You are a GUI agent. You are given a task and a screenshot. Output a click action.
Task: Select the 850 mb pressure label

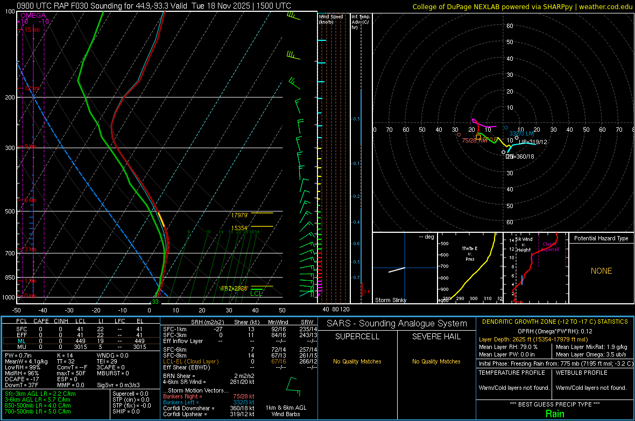click(x=10, y=277)
